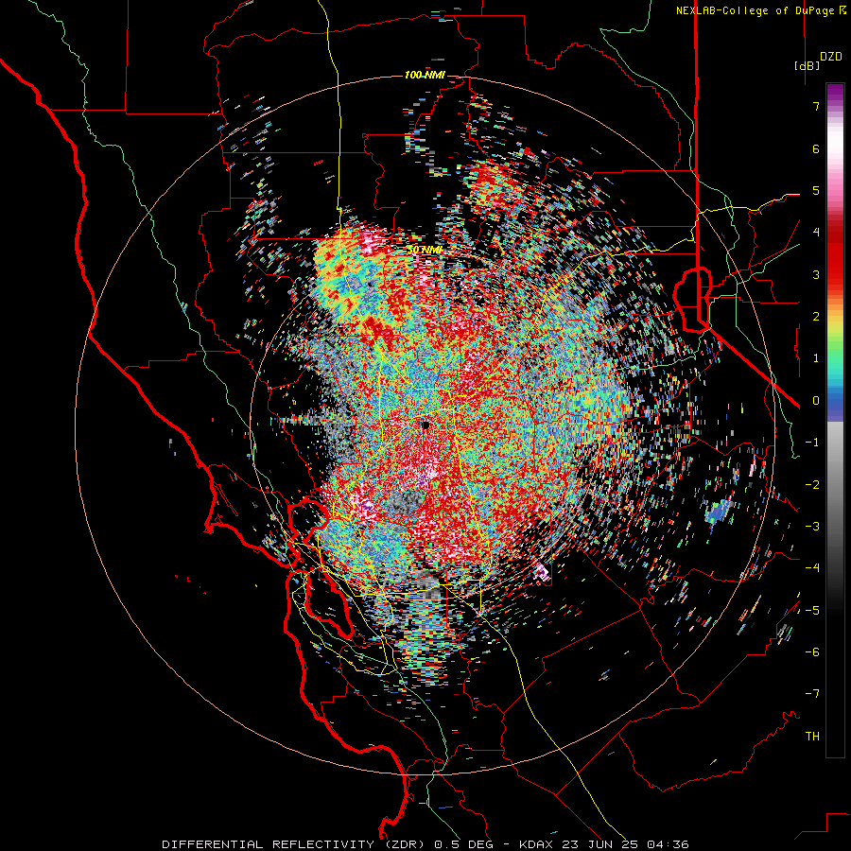Click the -4 dB value on the color scale
The height and width of the screenshot is (851, 851).
pyautogui.click(x=812, y=568)
